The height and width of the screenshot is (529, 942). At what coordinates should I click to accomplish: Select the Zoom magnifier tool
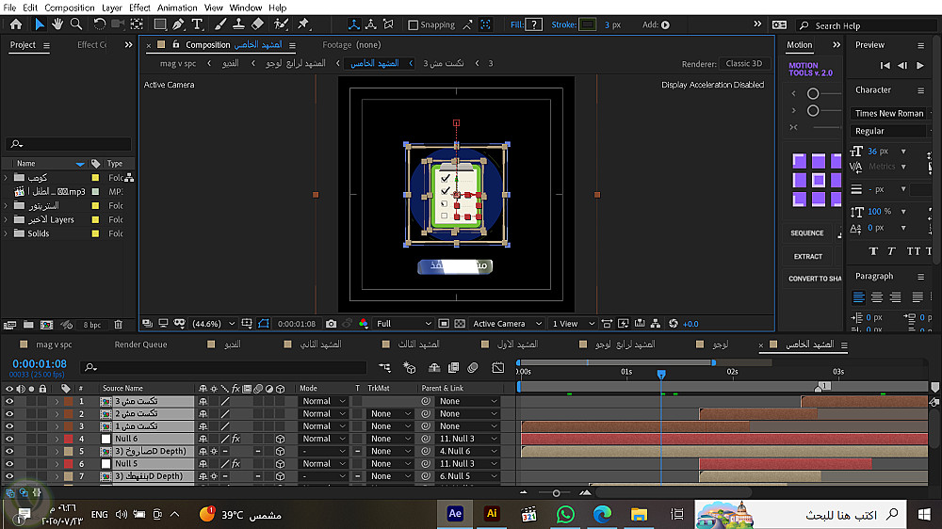tap(75, 24)
